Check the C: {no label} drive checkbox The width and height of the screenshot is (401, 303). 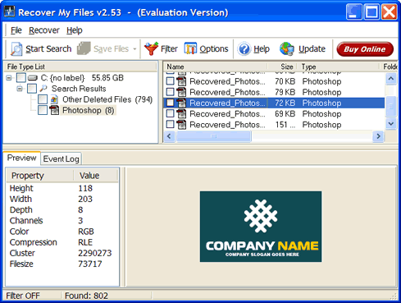pos(21,78)
